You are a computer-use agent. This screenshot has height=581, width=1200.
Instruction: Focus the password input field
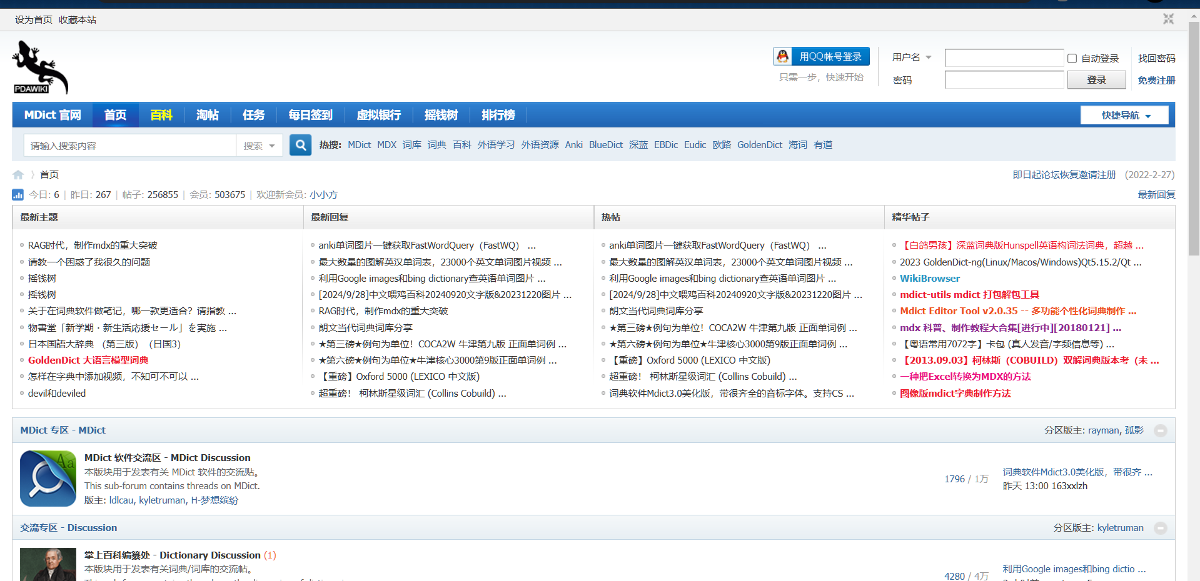[x=1004, y=80]
